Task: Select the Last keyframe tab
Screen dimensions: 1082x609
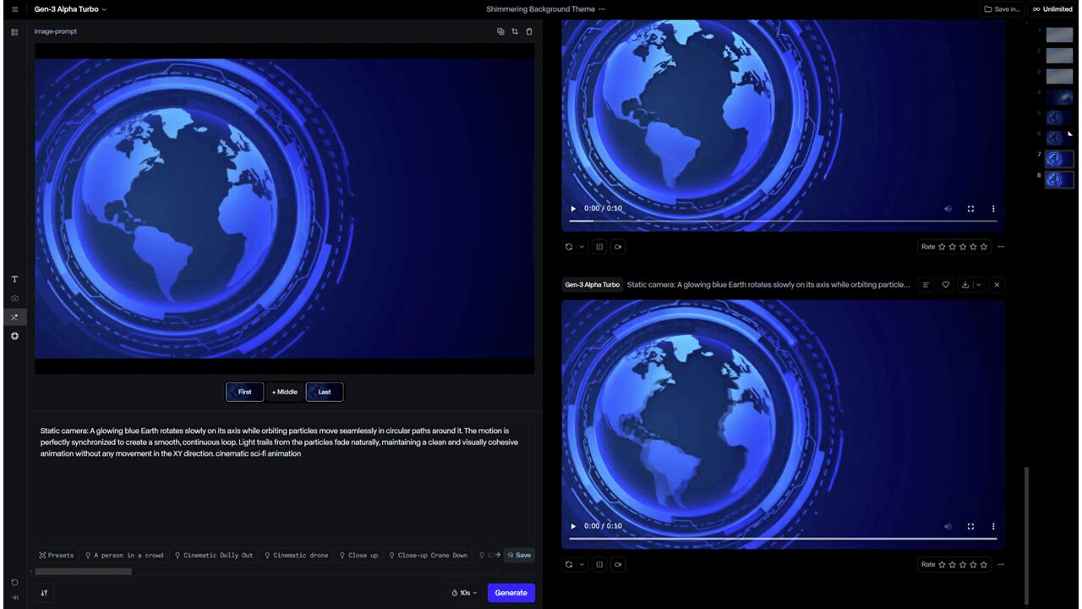Action: click(x=325, y=392)
